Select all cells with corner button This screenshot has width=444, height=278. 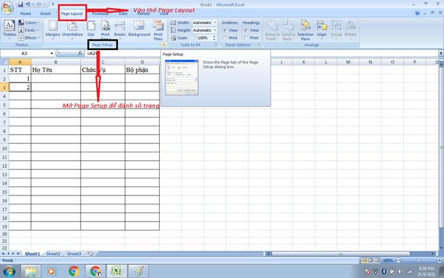click(4, 62)
